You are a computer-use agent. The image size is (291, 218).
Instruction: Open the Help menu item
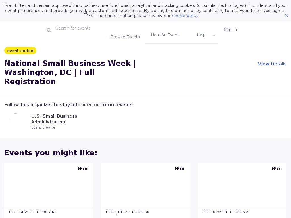[x=201, y=35]
